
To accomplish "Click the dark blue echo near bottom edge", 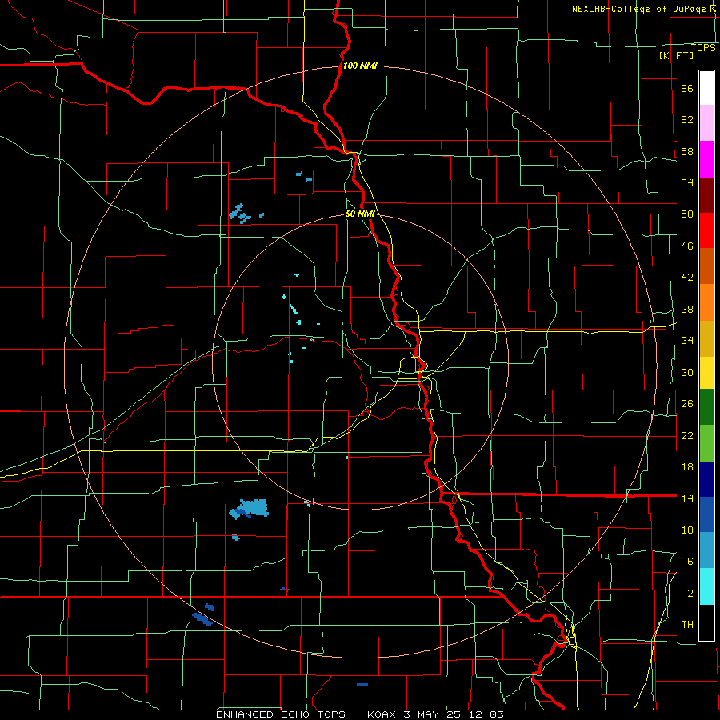I will (362, 685).
